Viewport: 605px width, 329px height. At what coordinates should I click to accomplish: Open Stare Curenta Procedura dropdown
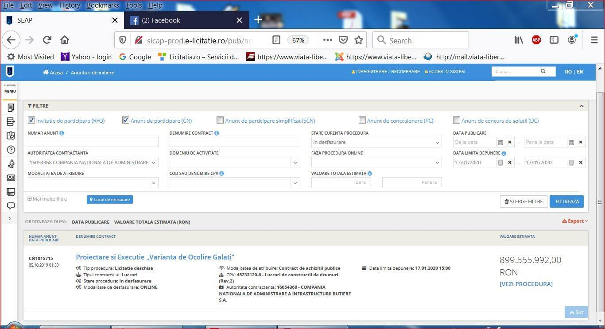376,142
